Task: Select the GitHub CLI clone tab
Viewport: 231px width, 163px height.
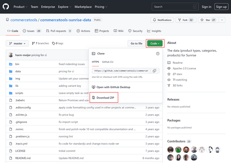Action: click(x=108, y=62)
